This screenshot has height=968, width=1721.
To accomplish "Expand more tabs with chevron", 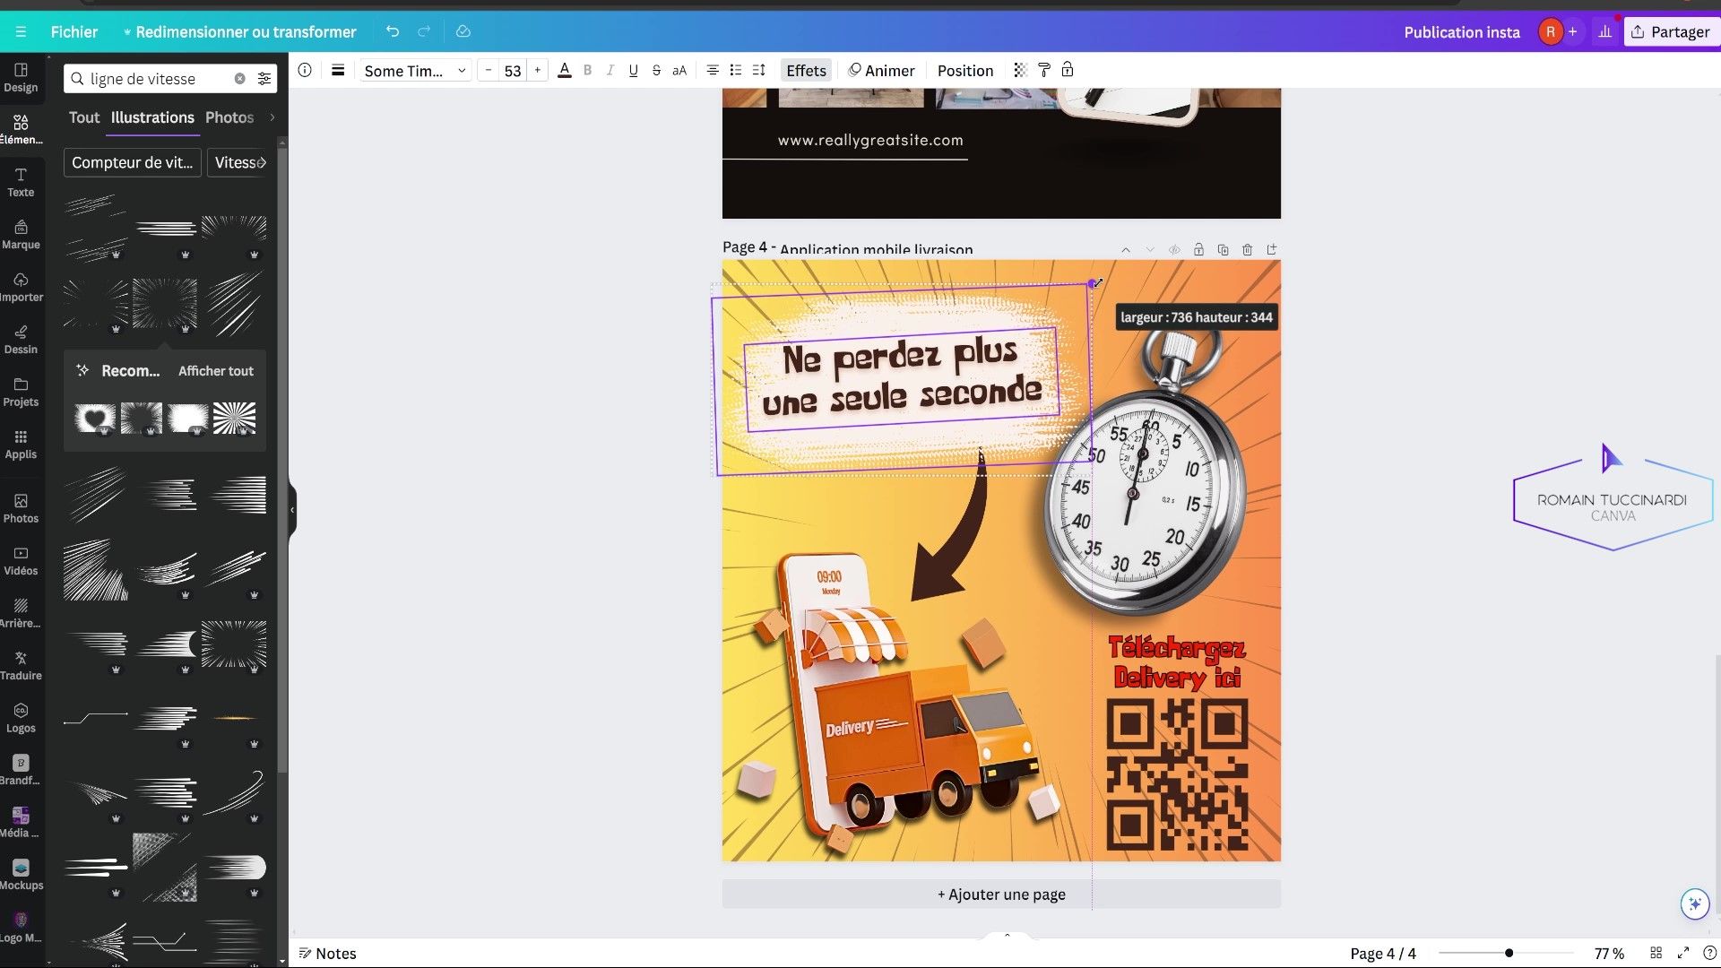I will click(x=272, y=117).
